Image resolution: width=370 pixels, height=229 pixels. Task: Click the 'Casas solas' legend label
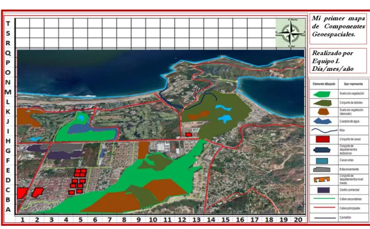(346, 160)
